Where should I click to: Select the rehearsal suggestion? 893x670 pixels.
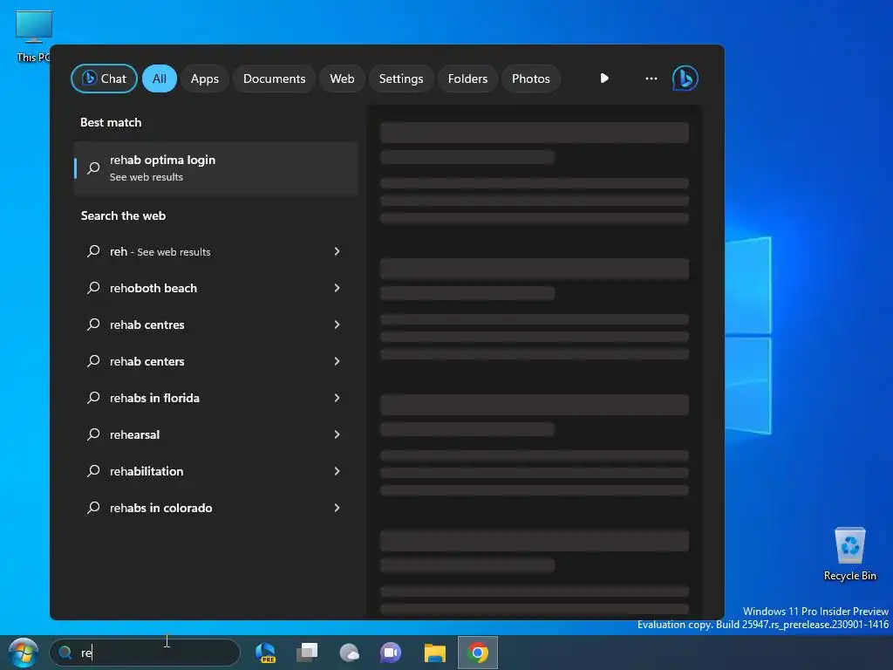[x=216, y=434]
